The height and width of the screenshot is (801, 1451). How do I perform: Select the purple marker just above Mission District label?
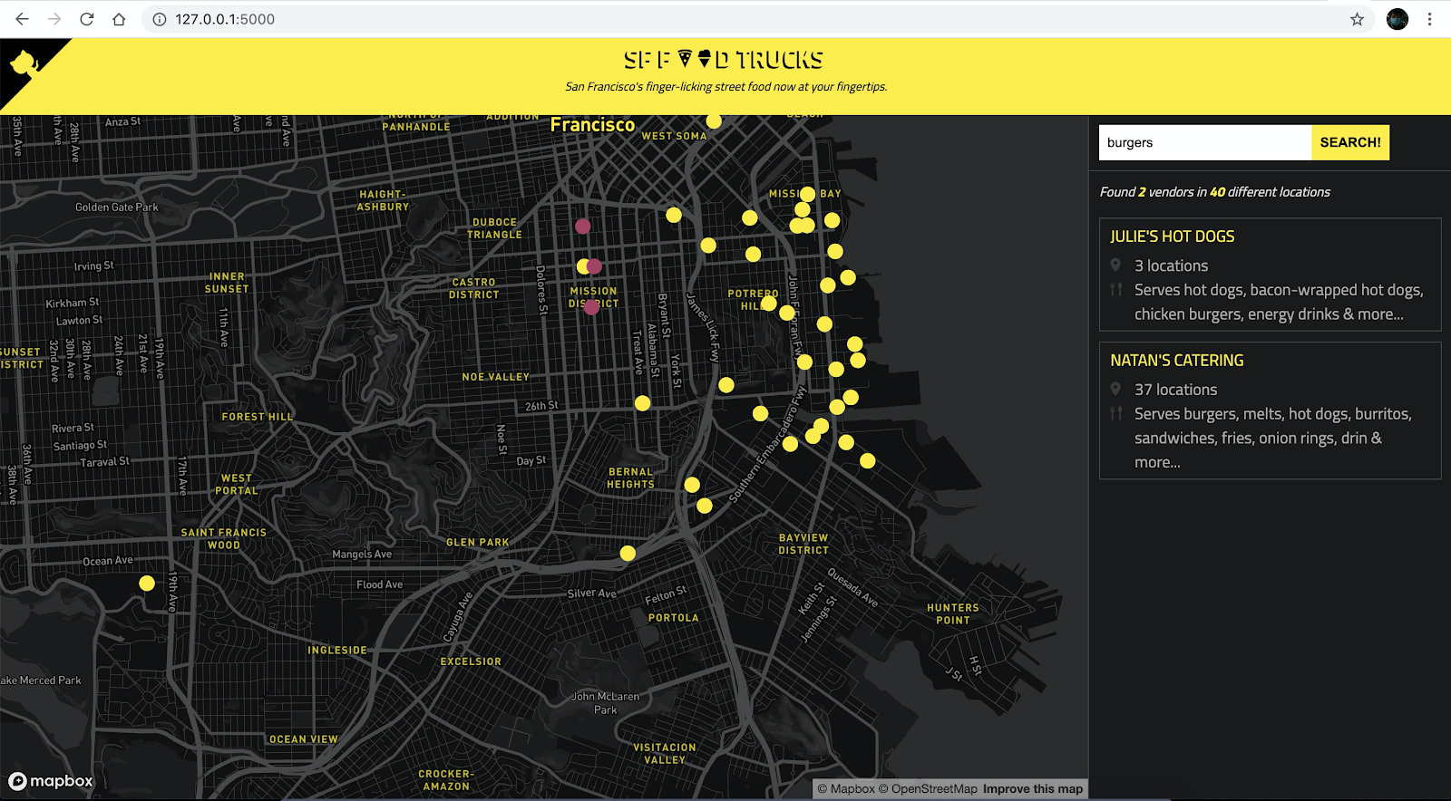pos(594,266)
